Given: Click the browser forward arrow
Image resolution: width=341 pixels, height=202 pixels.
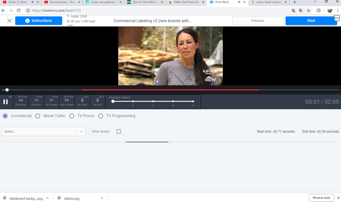Looking at the screenshot, I should 11,11.
